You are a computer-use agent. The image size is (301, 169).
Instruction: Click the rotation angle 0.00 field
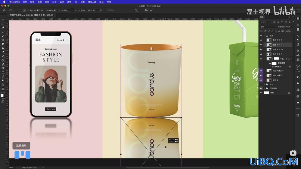click(x=95, y=10)
